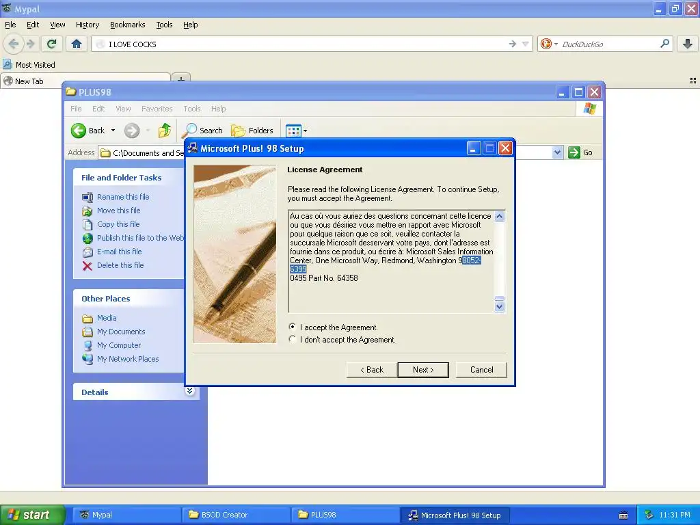This screenshot has width=700, height=525.
Task: Select I don't accept the Agreement
Action: (293, 339)
